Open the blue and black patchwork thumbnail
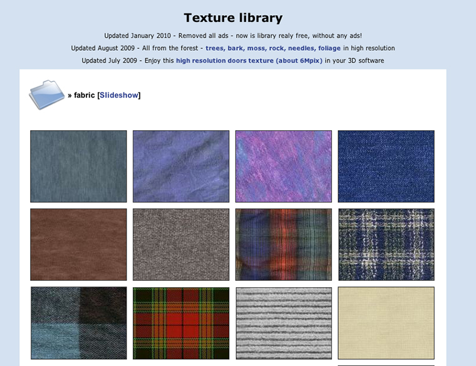Image resolution: width=476 pixels, height=366 pixels. pos(79,323)
